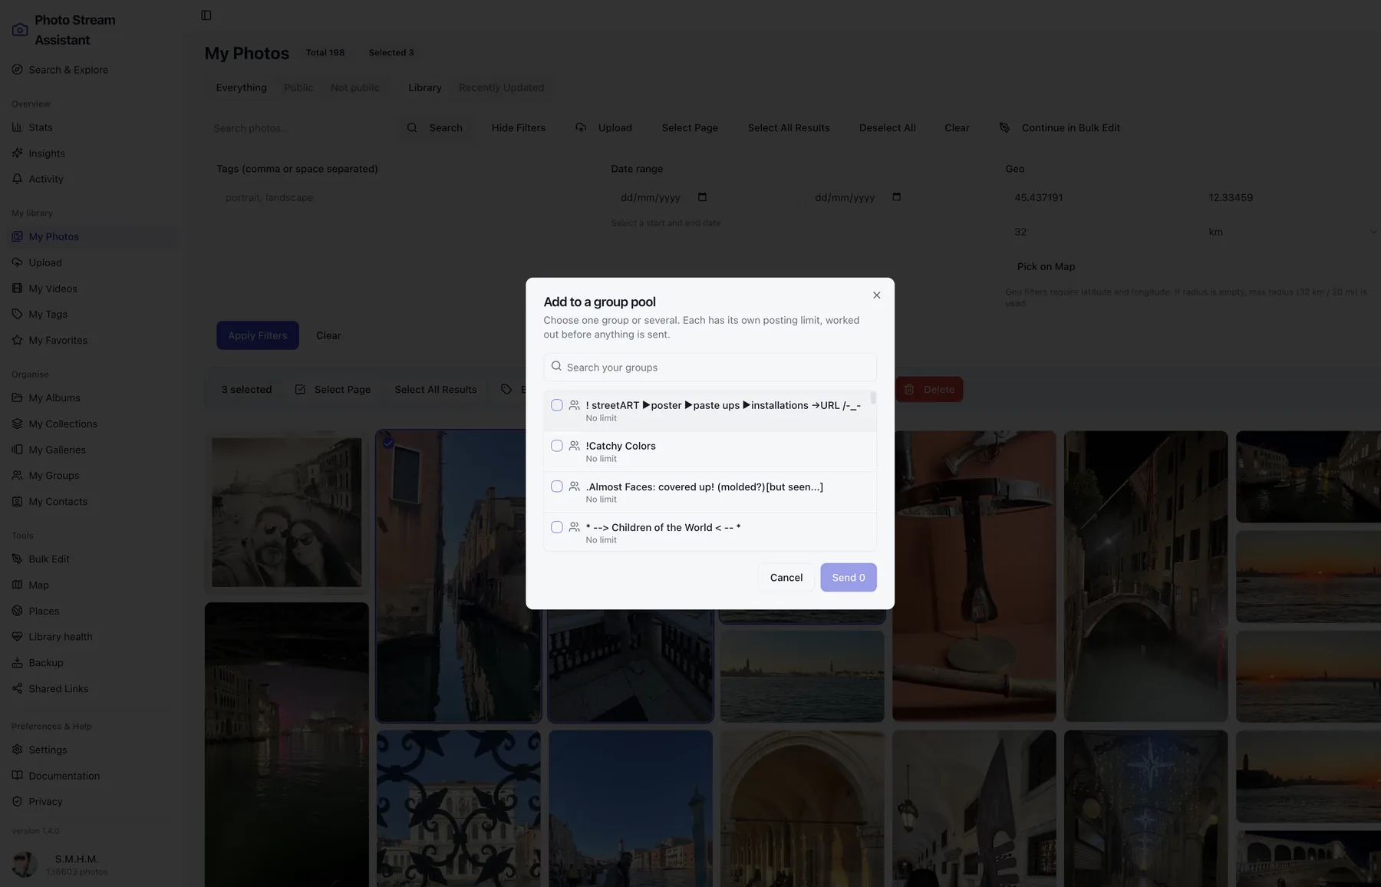Switch to the Public tab
This screenshot has height=887, width=1381.
click(298, 87)
